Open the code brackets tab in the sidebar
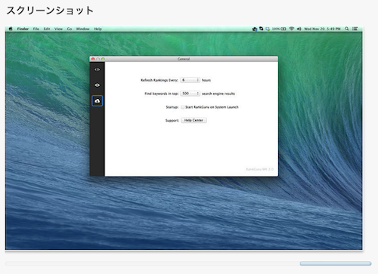This screenshot has height=274, width=378. coord(97,69)
